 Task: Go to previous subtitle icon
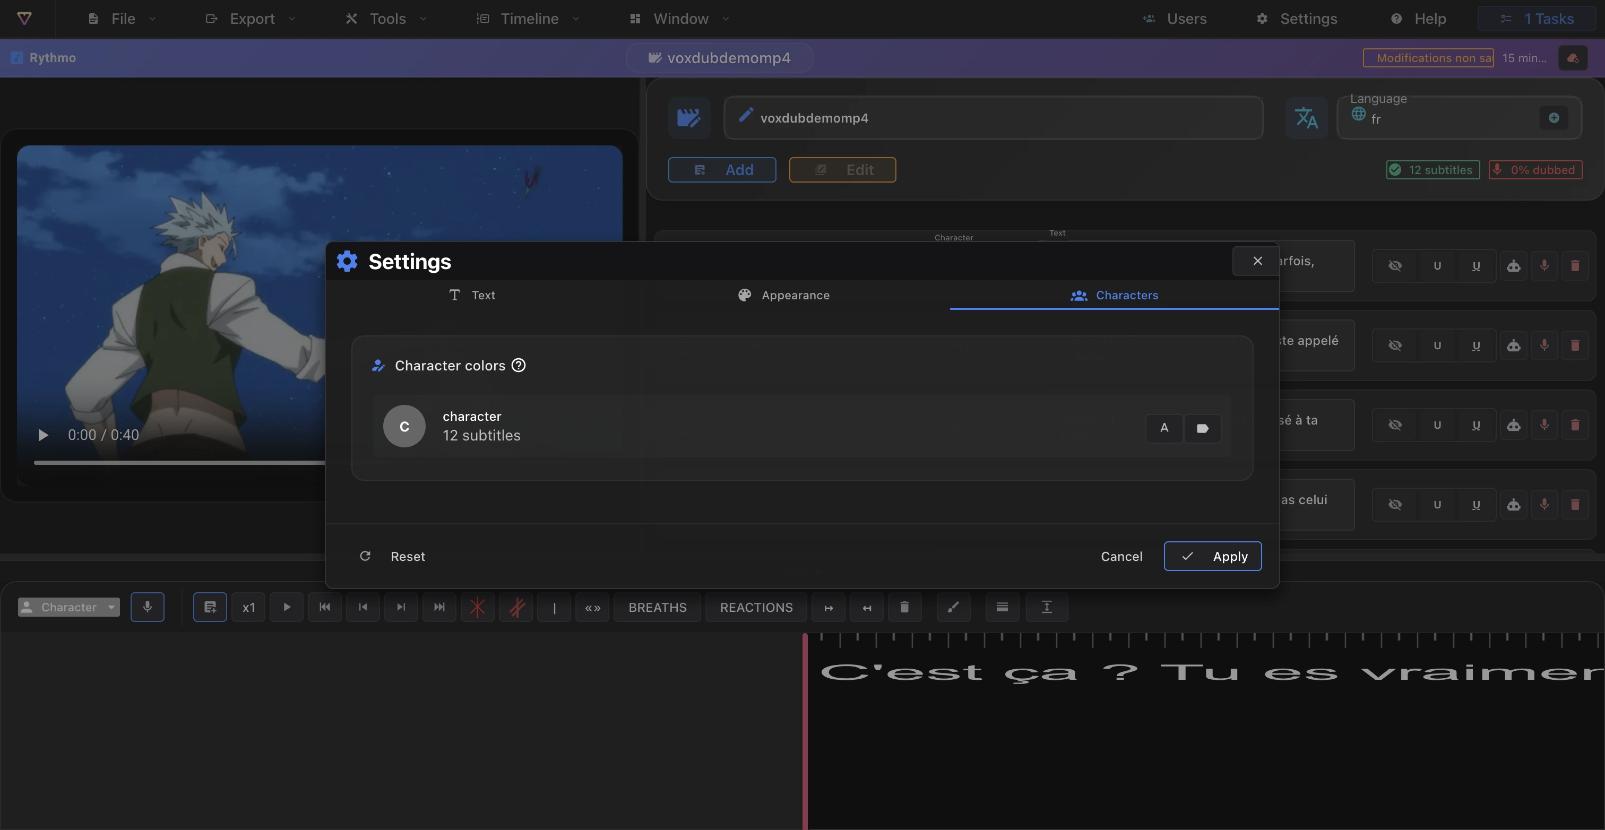pyautogui.click(x=363, y=607)
